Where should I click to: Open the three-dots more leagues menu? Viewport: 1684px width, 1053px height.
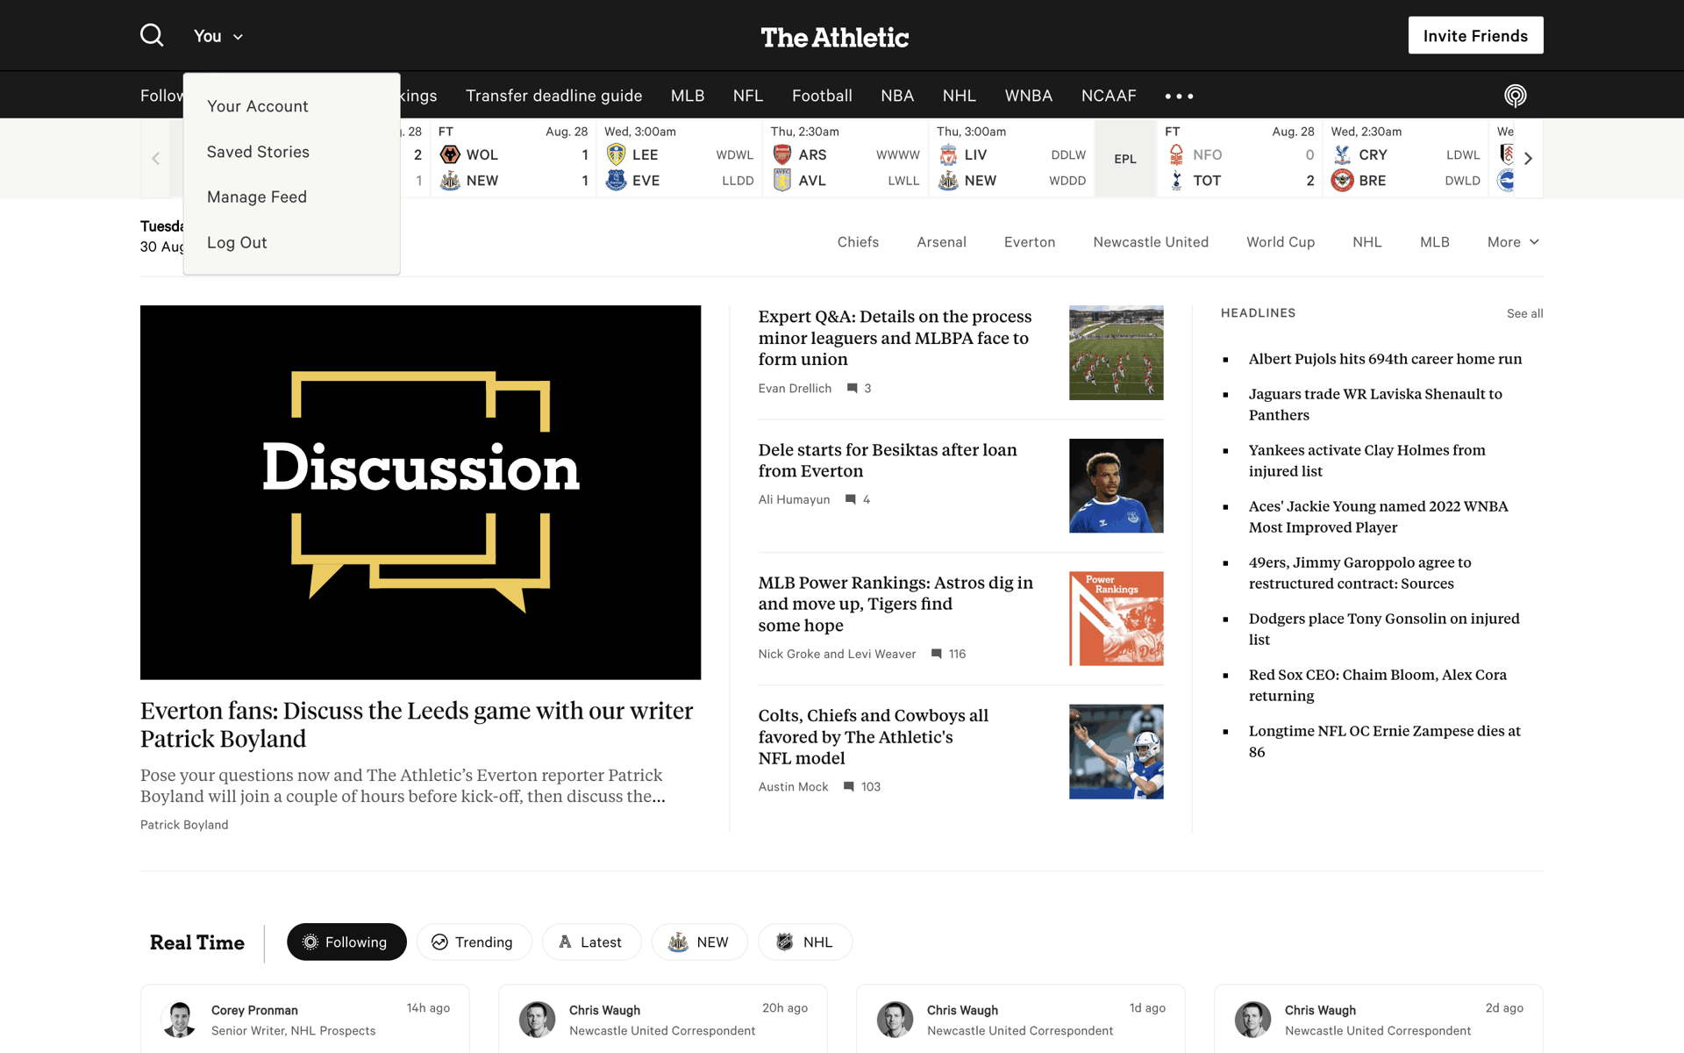click(1179, 96)
